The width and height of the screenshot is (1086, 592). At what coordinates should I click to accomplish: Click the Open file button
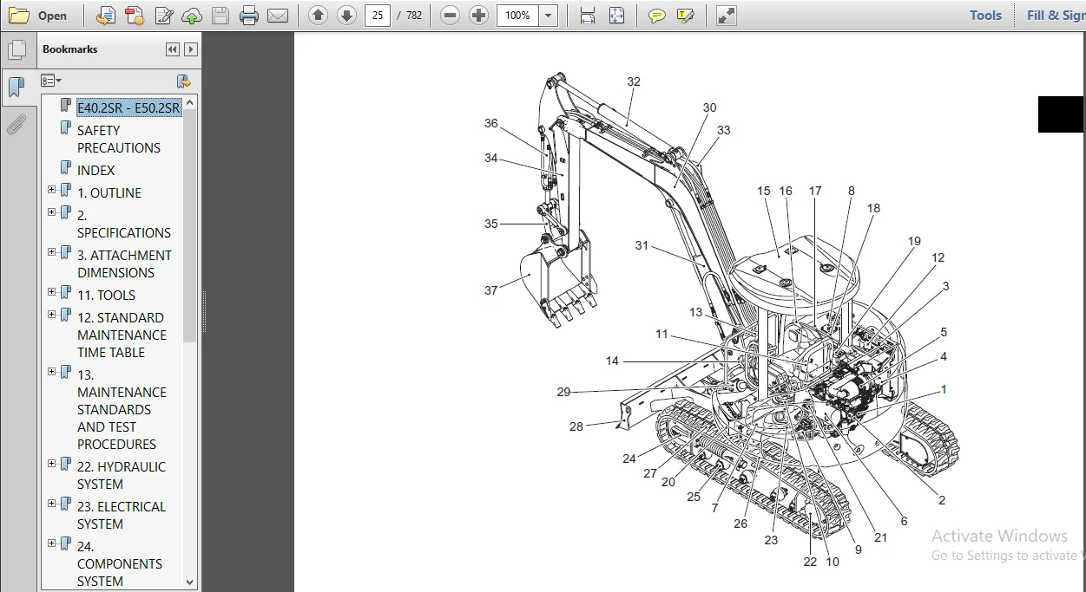pos(39,16)
